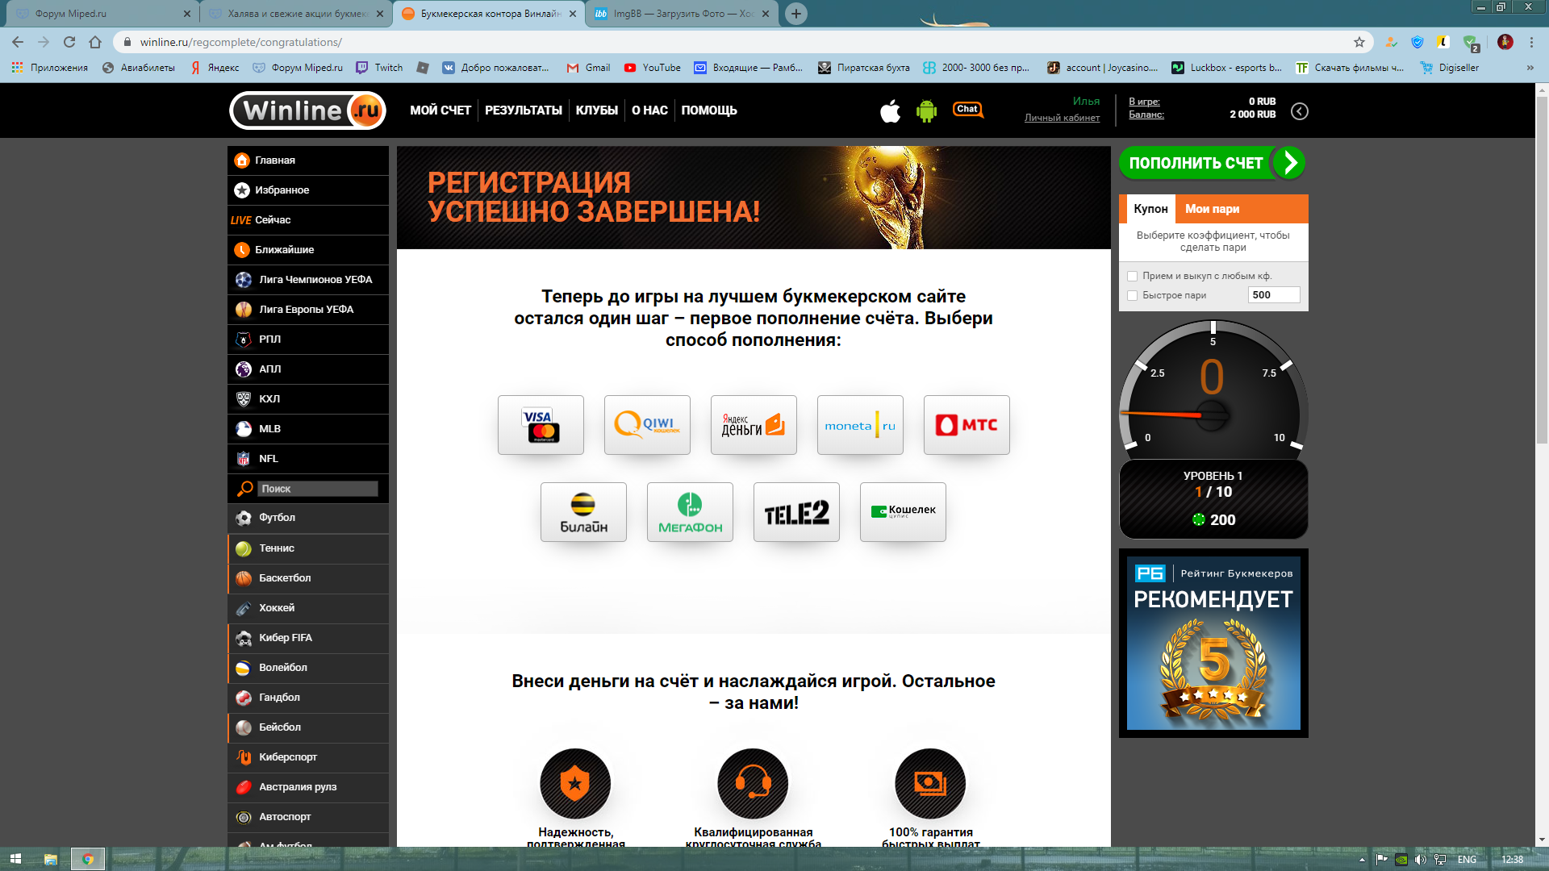Viewport: 1549px width, 871px height.
Task: Enable 'Быстрое пари' checkbox
Action: pos(1132,295)
